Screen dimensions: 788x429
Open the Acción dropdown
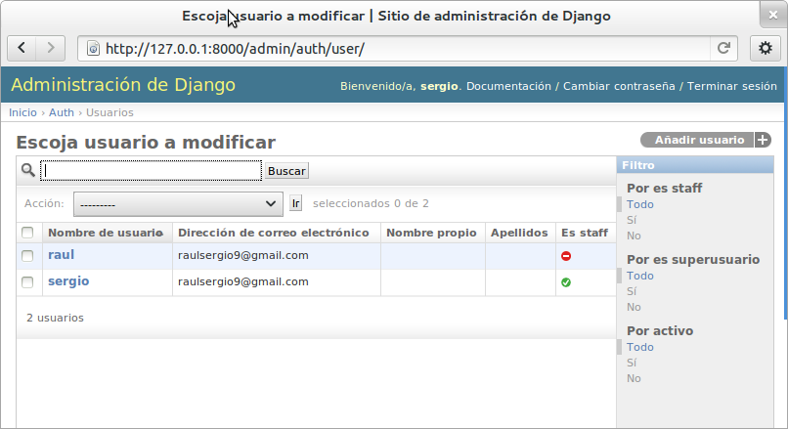click(x=178, y=204)
